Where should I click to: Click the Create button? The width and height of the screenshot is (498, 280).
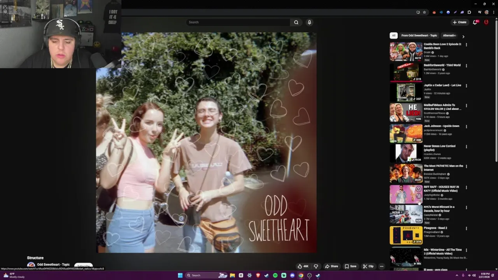coord(459,22)
